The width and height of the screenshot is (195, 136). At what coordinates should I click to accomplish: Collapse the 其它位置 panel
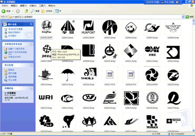click(x=31, y=65)
